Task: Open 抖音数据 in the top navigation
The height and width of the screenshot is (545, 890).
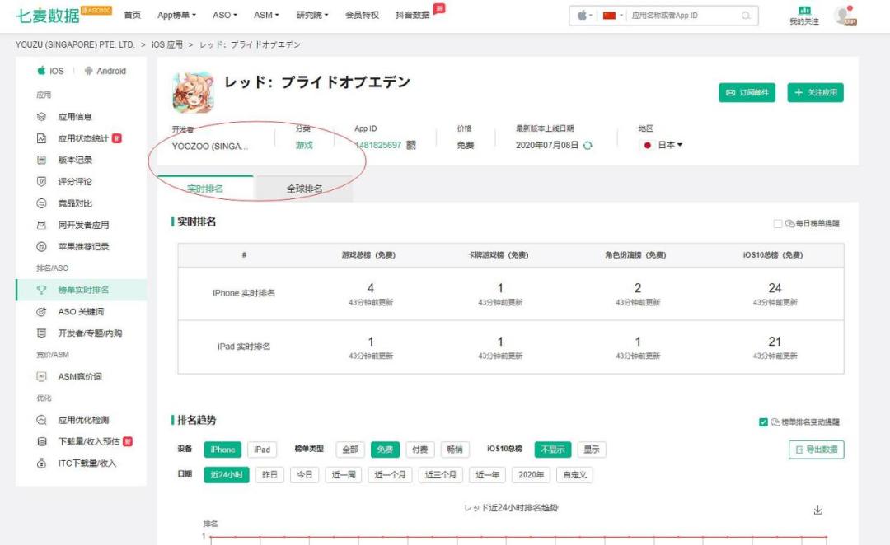Action: point(413,16)
